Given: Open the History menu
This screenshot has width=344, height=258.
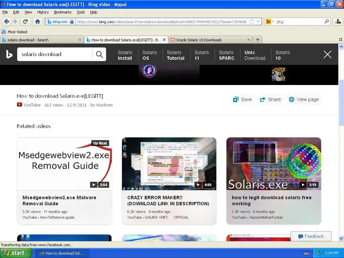Looking at the screenshot, I should [43, 12].
